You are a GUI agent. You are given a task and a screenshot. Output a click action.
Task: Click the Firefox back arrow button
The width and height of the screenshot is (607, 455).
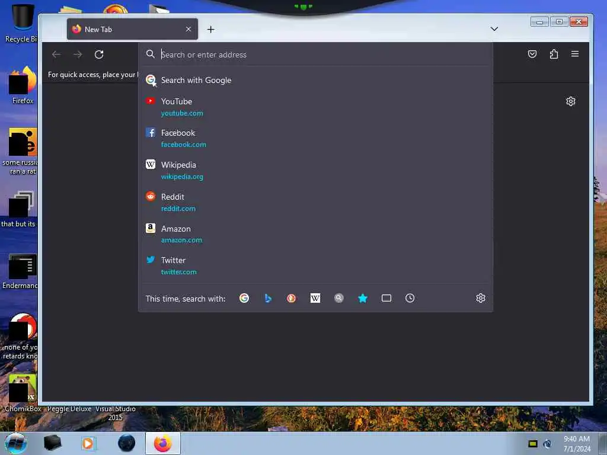tap(56, 55)
